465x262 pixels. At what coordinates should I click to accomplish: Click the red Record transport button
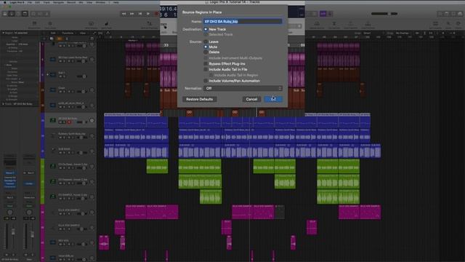coord(156,14)
